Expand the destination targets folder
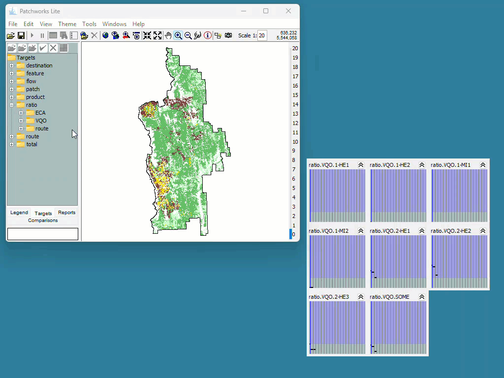 pos(12,65)
